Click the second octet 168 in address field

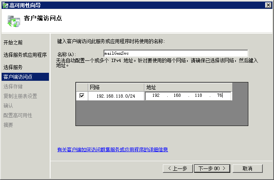click(177, 95)
